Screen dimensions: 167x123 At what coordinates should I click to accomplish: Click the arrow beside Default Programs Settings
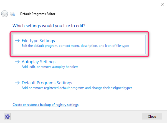click(17, 83)
